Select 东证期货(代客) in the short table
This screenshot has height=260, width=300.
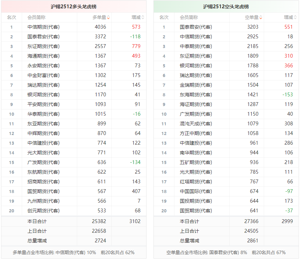tap(196, 56)
